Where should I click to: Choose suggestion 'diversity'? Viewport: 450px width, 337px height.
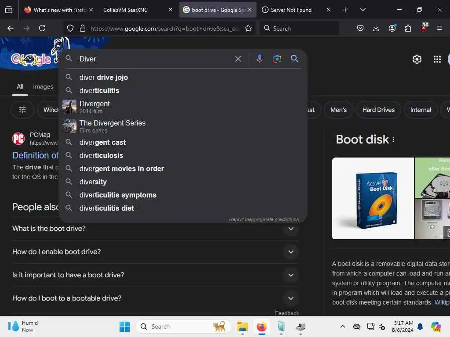click(183, 182)
